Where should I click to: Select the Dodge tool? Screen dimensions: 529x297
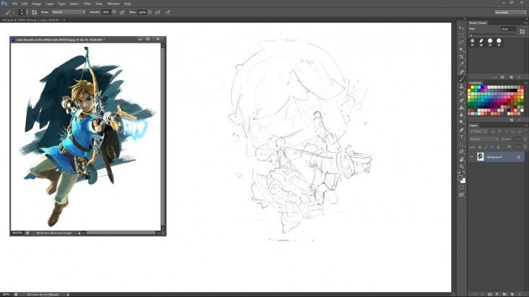(462, 122)
